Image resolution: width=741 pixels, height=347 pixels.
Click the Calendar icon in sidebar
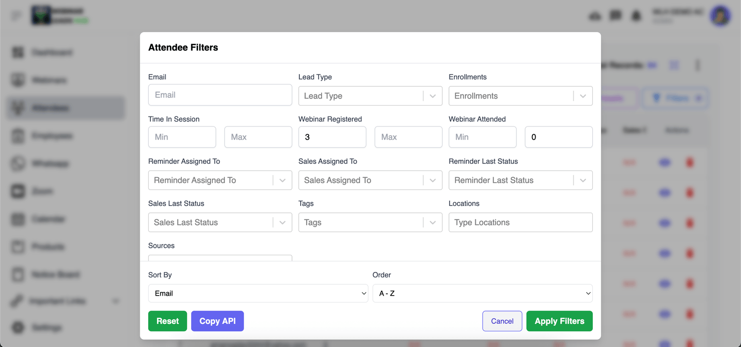click(18, 219)
